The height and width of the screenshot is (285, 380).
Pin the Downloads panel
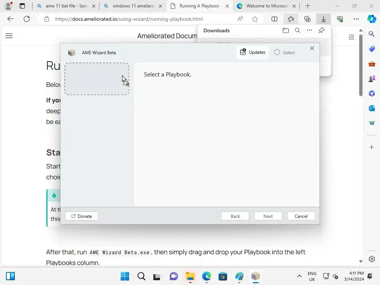321,30
